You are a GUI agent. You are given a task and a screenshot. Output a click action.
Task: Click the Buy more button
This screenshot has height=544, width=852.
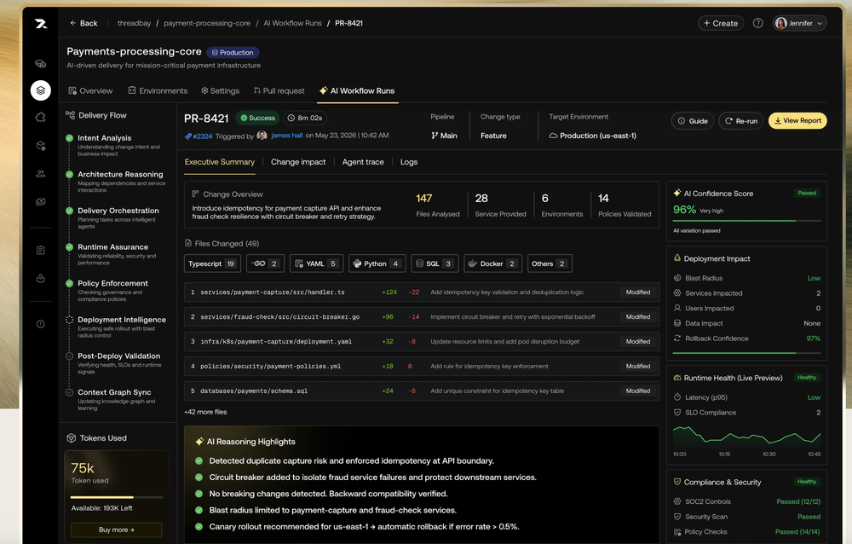[116, 530]
